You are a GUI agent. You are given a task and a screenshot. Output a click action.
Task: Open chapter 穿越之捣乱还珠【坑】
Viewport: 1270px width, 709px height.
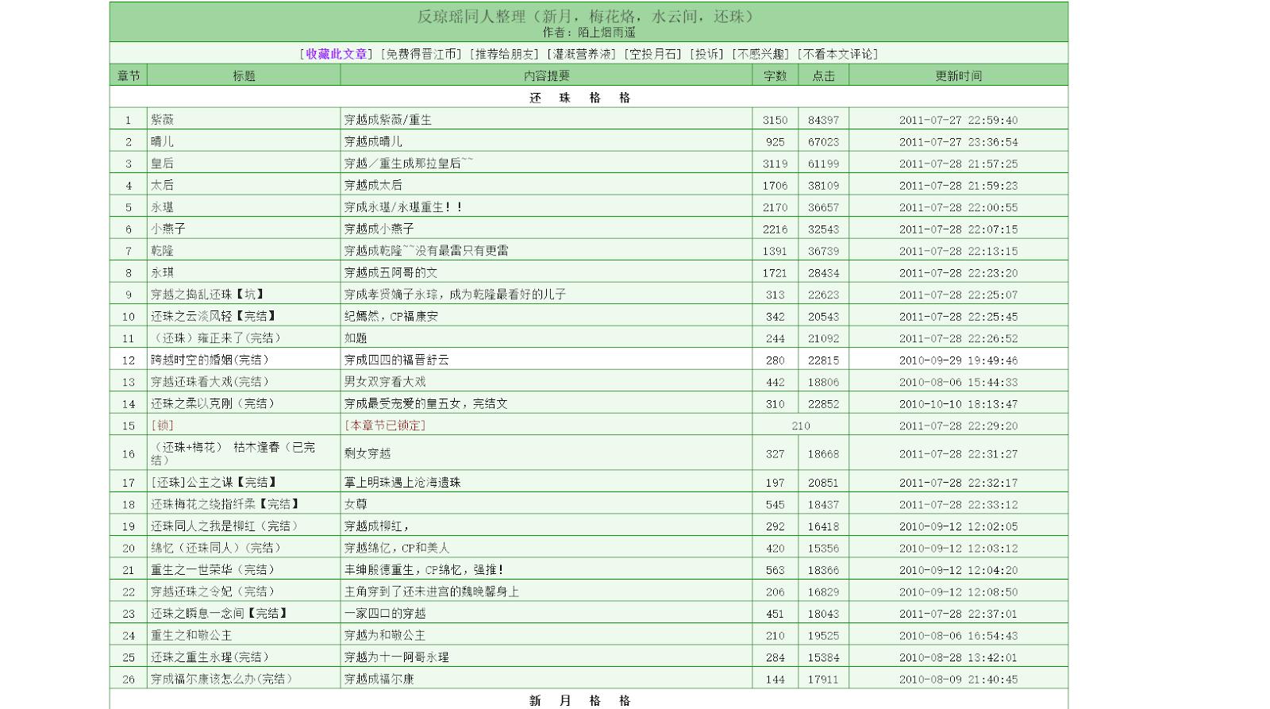click(x=207, y=295)
